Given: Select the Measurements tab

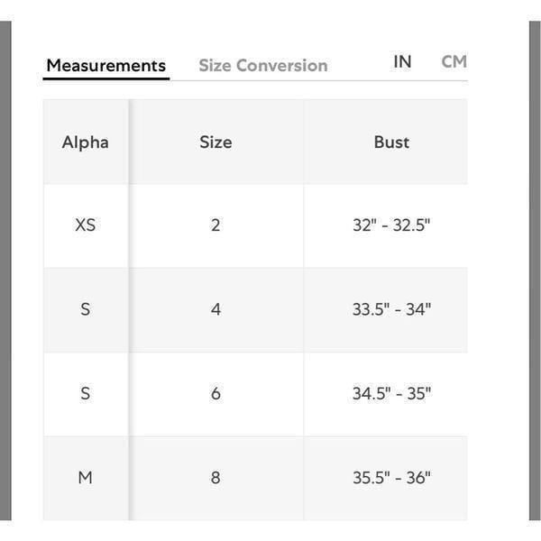Looking at the screenshot, I should (105, 66).
